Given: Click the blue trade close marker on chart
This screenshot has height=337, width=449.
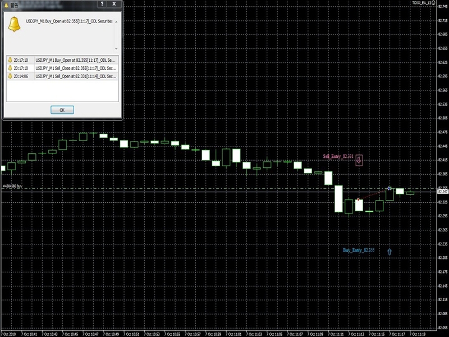Looking at the screenshot, I should [x=389, y=188].
